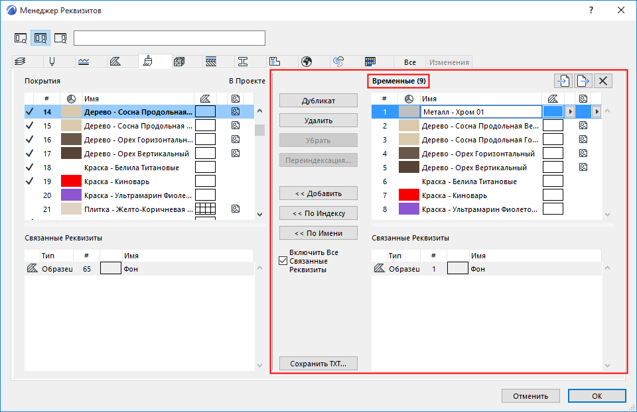Image resolution: width=637 pixels, height=412 pixels.
Task: Click texture column header icon in left list
Action: pos(235,99)
